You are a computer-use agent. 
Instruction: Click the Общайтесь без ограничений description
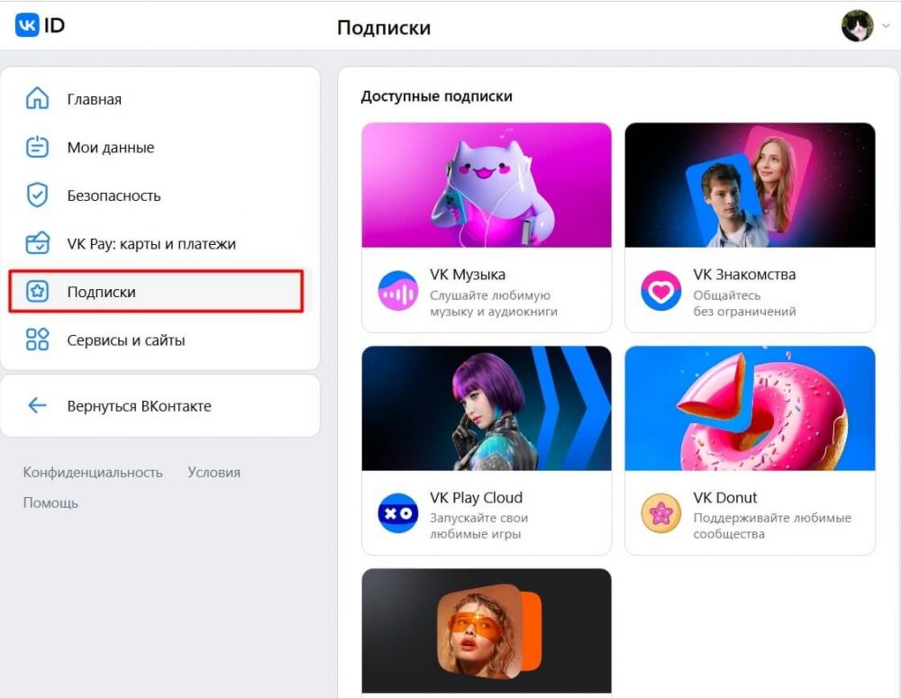click(x=744, y=304)
